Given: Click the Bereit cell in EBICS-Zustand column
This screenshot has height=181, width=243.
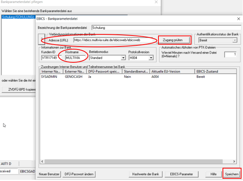Looking at the screenshot, I should (201, 77).
